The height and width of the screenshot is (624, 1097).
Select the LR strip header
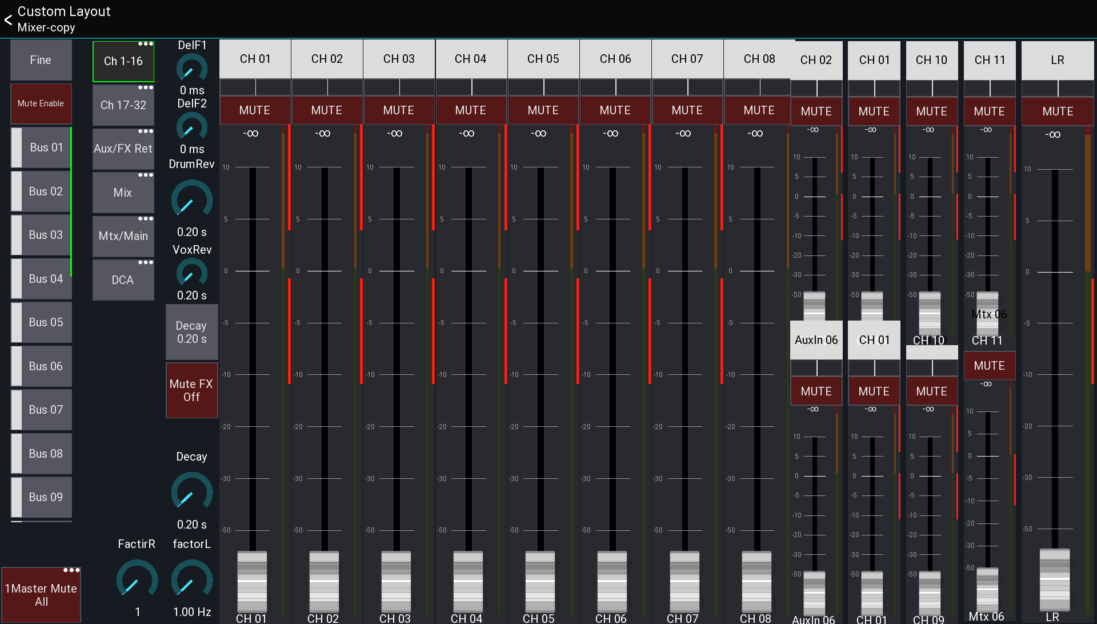(1058, 60)
